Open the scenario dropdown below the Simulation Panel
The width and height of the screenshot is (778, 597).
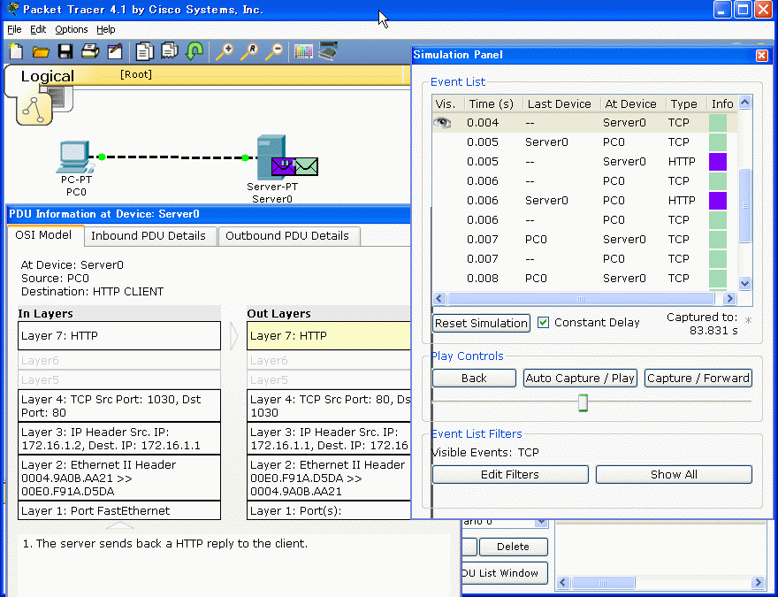[x=541, y=522]
